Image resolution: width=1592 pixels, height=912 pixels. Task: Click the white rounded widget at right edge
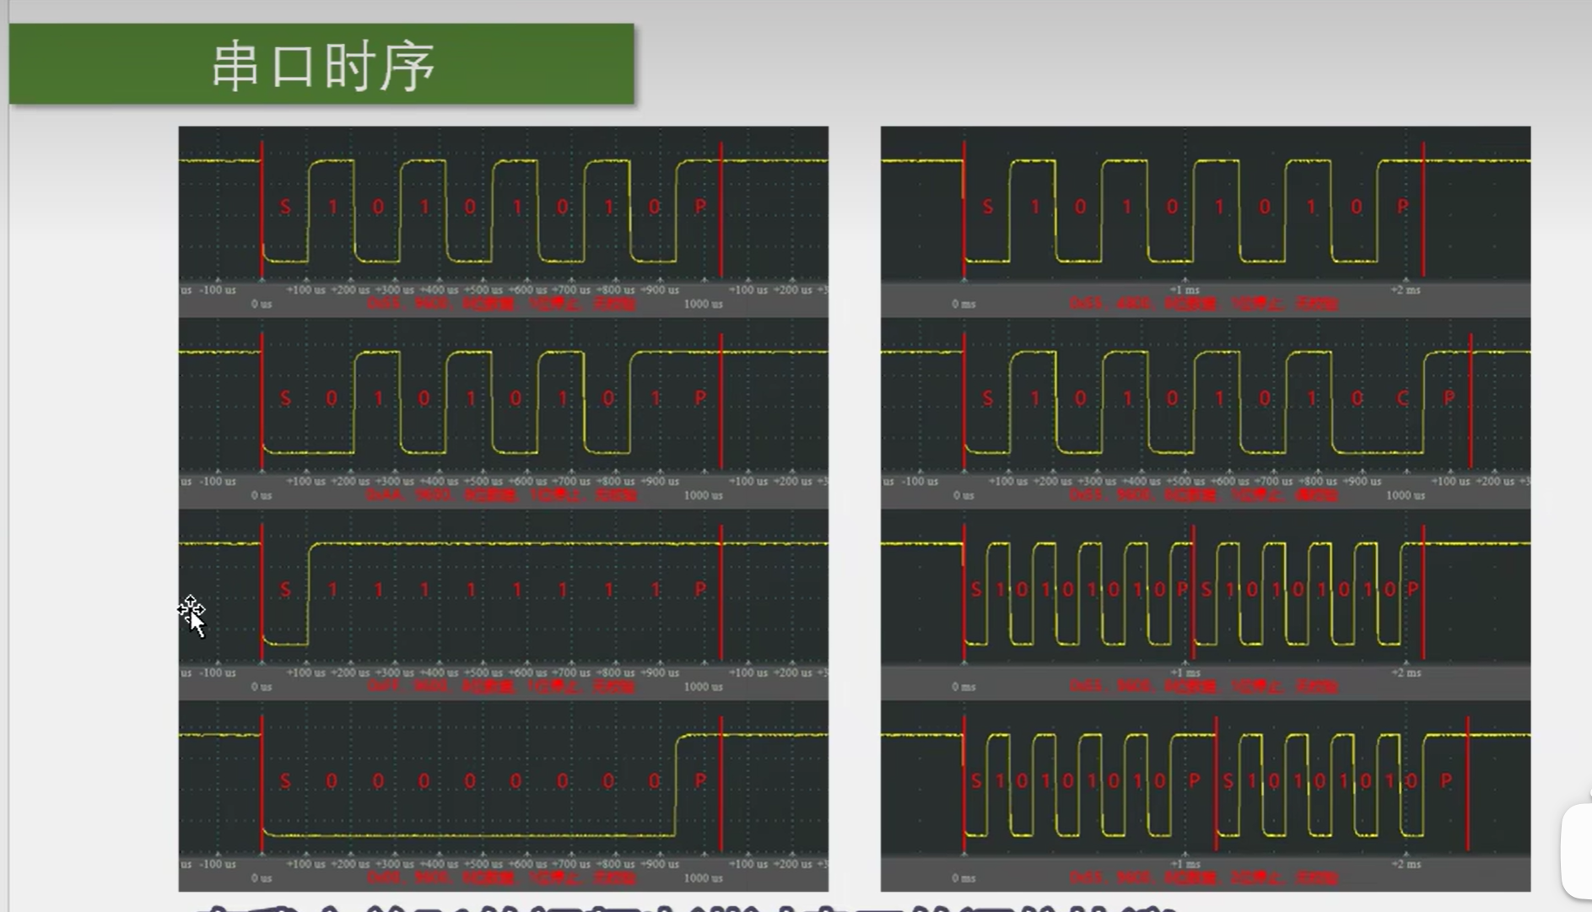point(1577,850)
